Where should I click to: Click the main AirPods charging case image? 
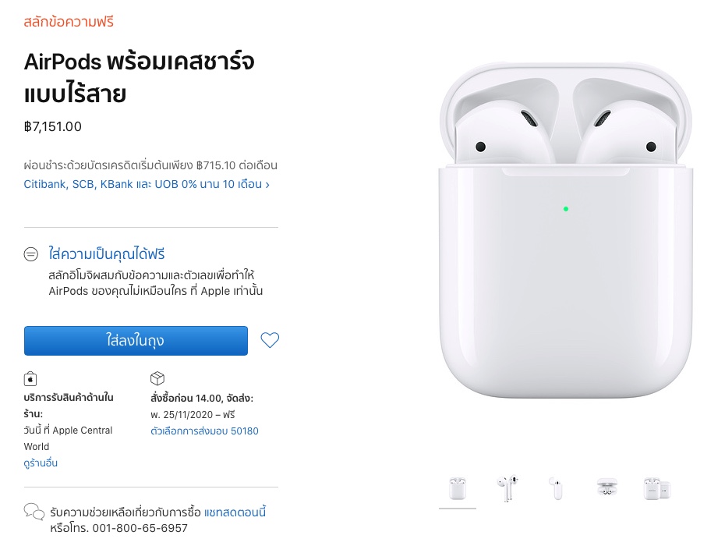(x=566, y=230)
